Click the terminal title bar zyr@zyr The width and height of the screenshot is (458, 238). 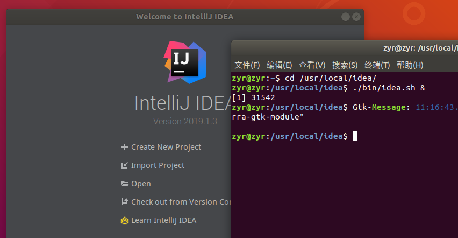[345, 48]
